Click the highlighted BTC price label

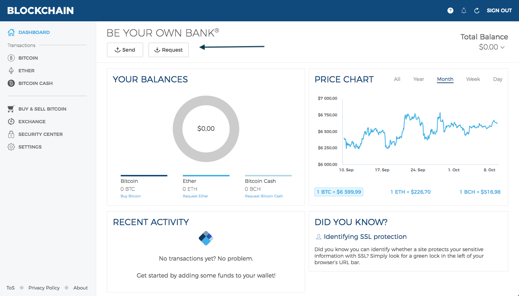pos(339,192)
